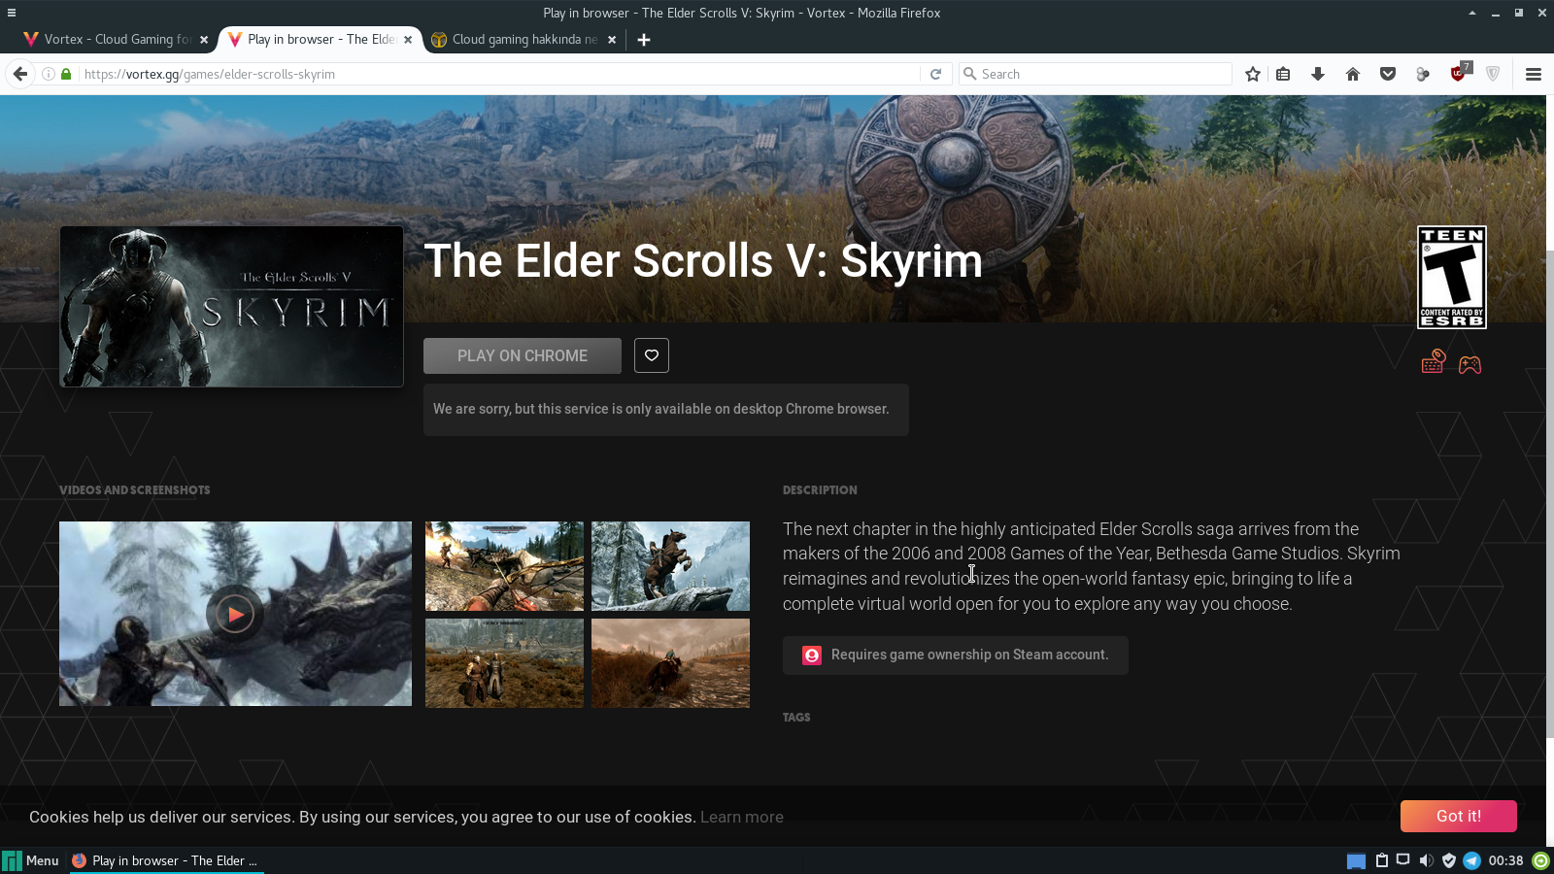Show your bookmarks list
The image size is (1554, 874).
(x=1283, y=74)
